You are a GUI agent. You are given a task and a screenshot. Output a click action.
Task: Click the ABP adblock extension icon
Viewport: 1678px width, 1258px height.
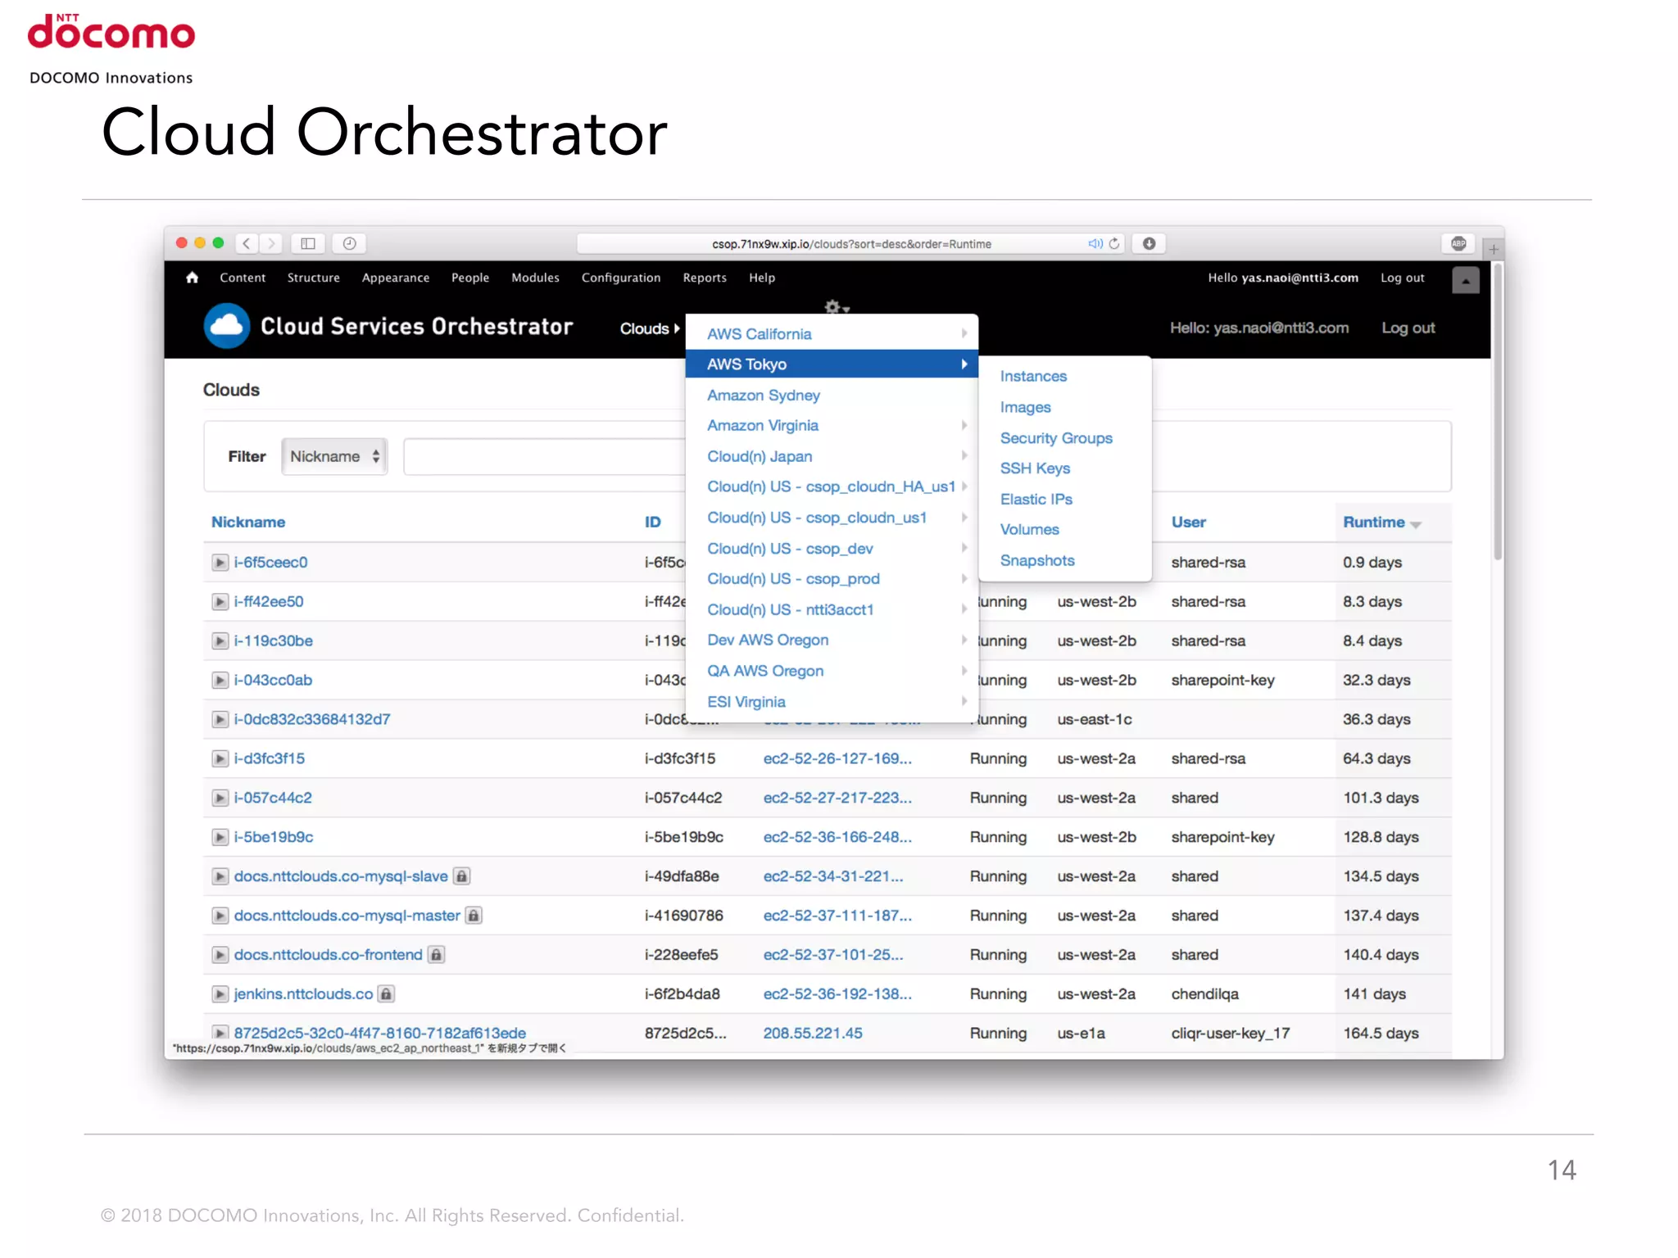1458,243
